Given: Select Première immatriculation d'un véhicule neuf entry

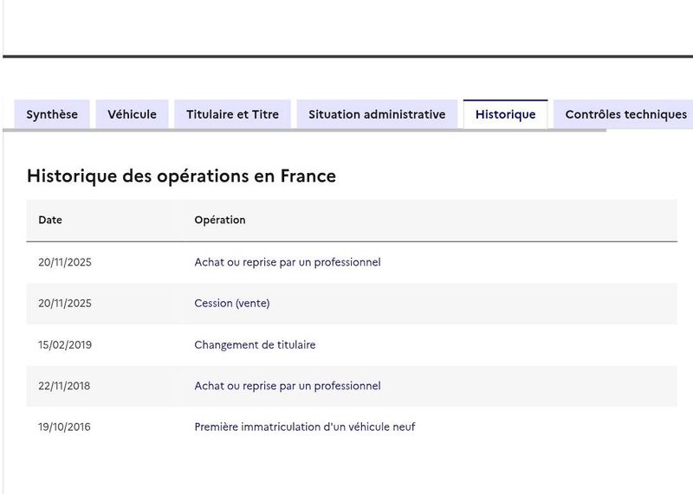Looking at the screenshot, I should pos(305,427).
